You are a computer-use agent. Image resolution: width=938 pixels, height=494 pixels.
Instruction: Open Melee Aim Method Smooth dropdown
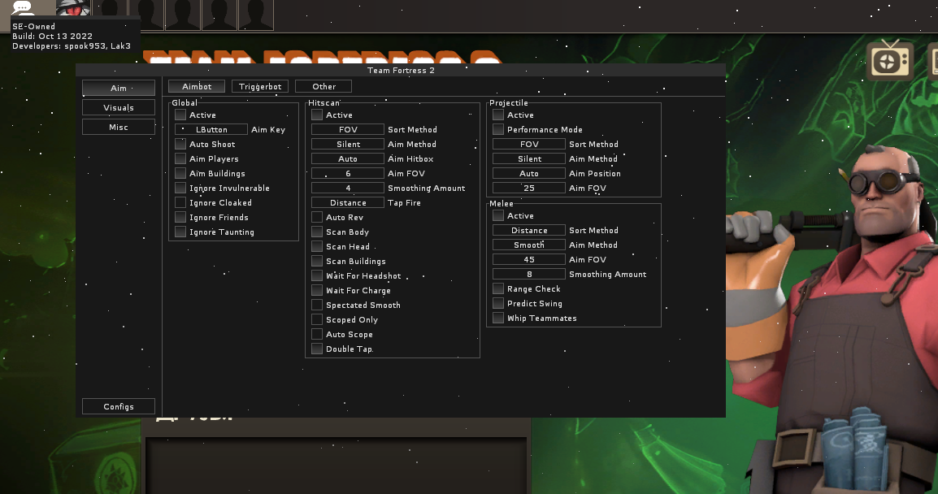click(529, 245)
